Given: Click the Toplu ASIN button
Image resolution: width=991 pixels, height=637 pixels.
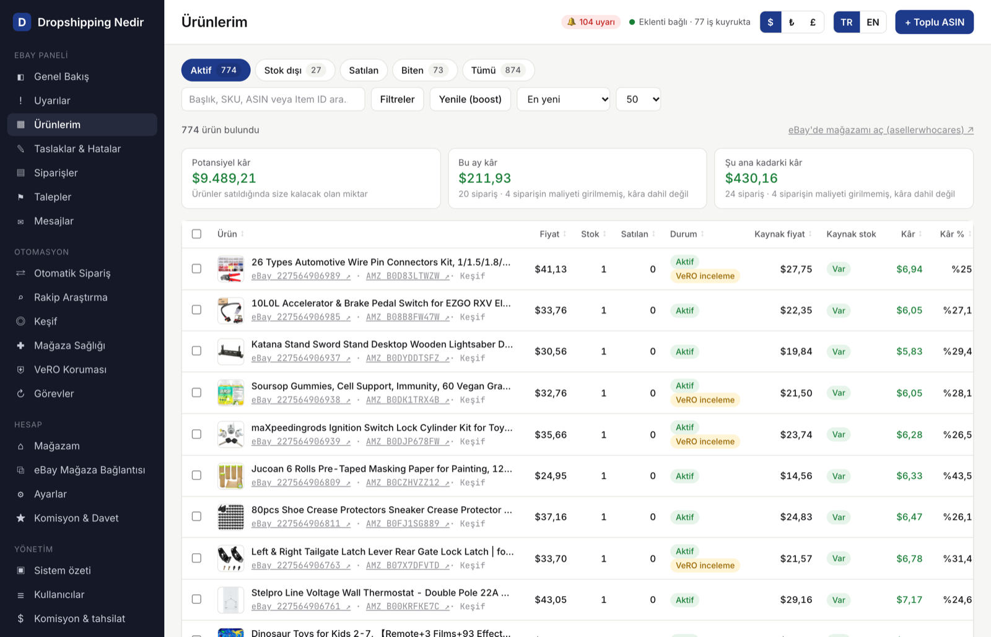Looking at the screenshot, I should tap(934, 22).
